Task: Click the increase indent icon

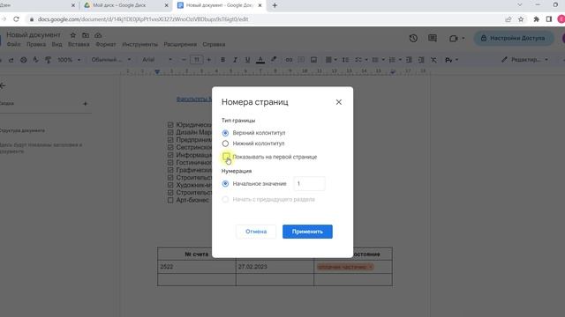Action: pyautogui.click(x=421, y=60)
